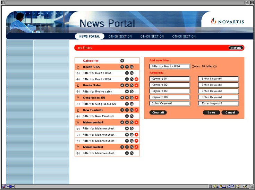Click the Return button

[236, 48]
